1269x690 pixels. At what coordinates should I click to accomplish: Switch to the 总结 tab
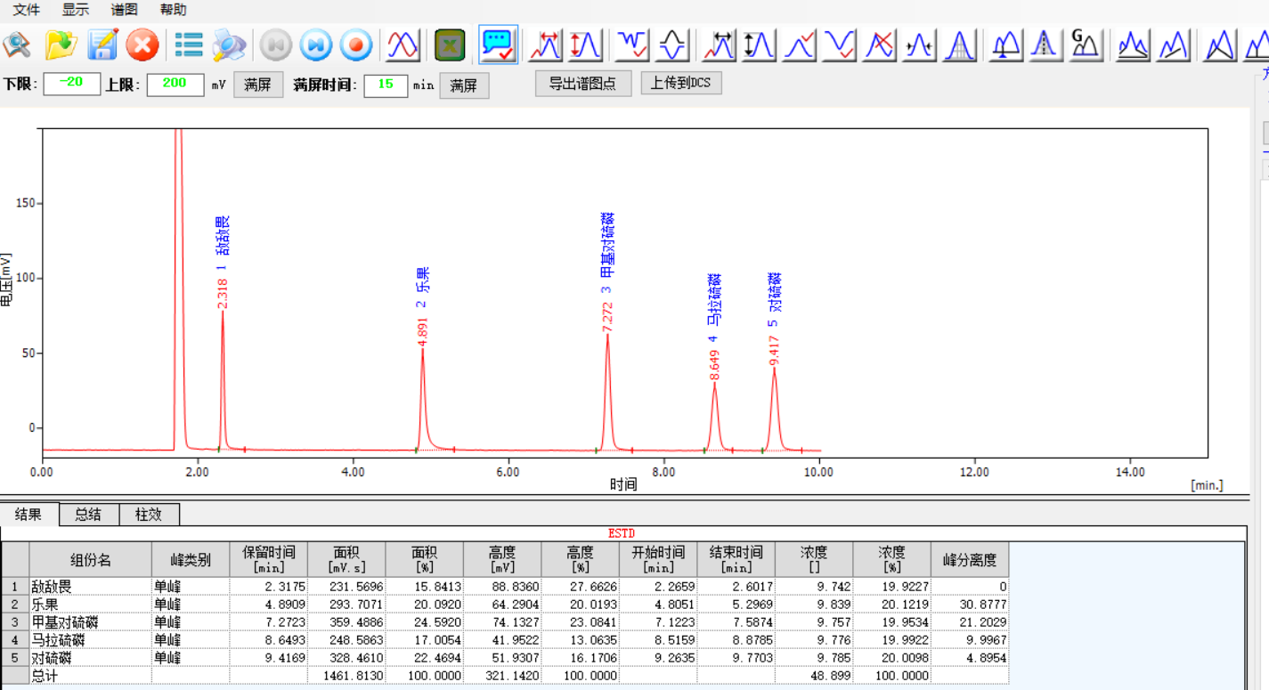click(88, 515)
